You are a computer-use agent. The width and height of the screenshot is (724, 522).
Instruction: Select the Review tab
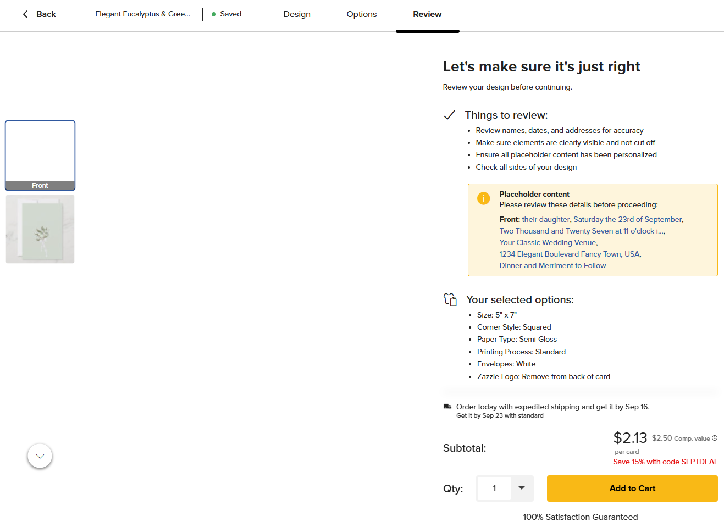pos(427,14)
